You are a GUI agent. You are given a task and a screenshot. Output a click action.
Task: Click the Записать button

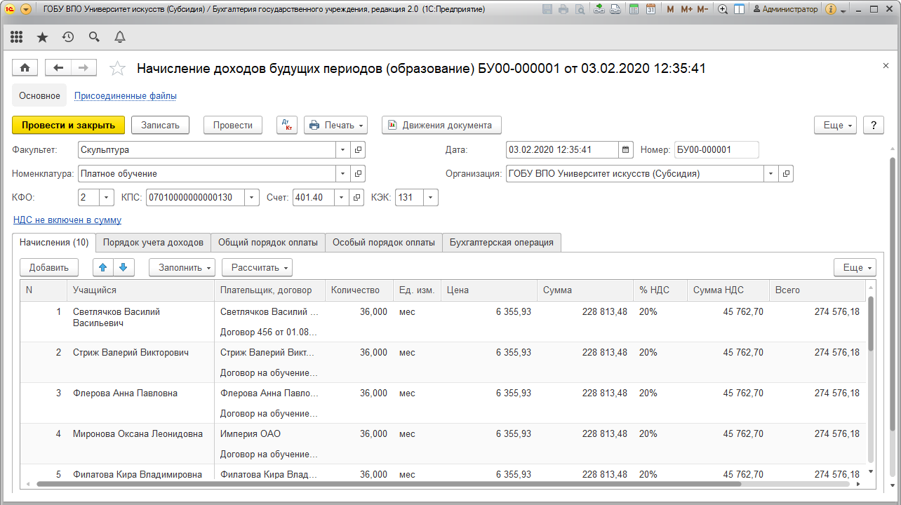(x=160, y=125)
